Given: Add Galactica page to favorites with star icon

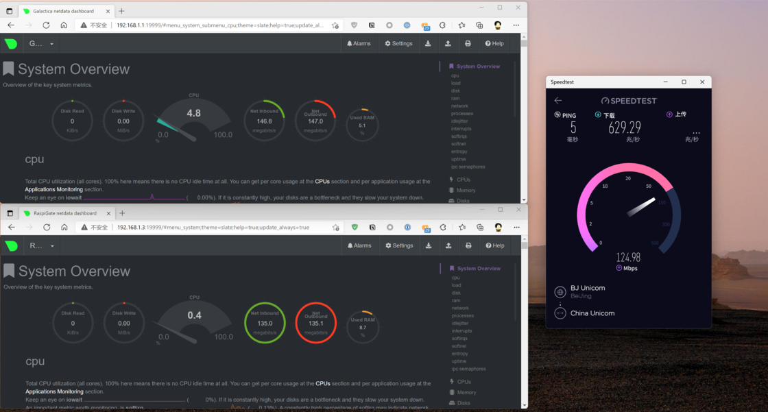Looking at the screenshot, I should pos(335,25).
